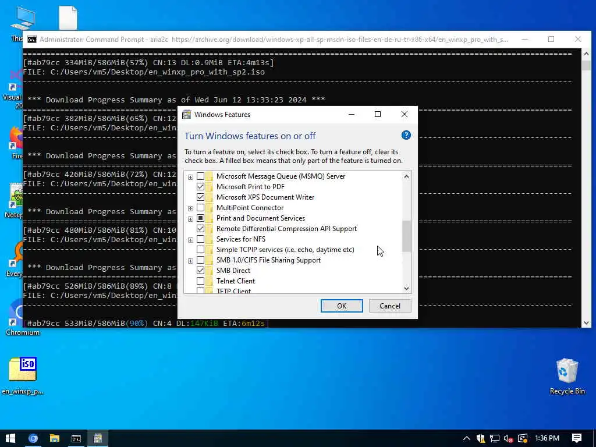This screenshot has width=596, height=447.
Task: Click the folder icon beside Telnet Client
Action: click(210, 281)
